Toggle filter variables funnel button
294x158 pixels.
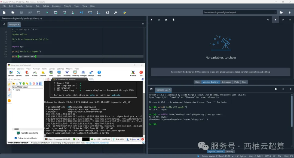click(x=275, y=20)
